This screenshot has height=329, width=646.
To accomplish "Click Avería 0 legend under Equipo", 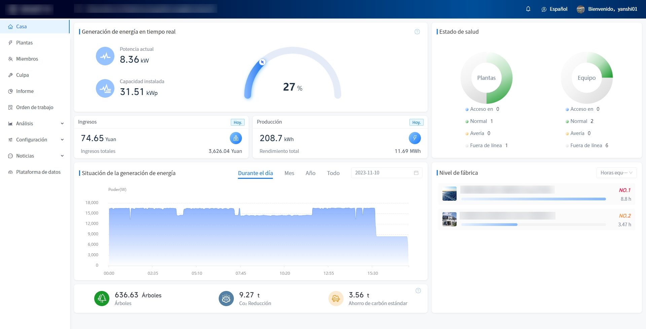I will coord(578,133).
